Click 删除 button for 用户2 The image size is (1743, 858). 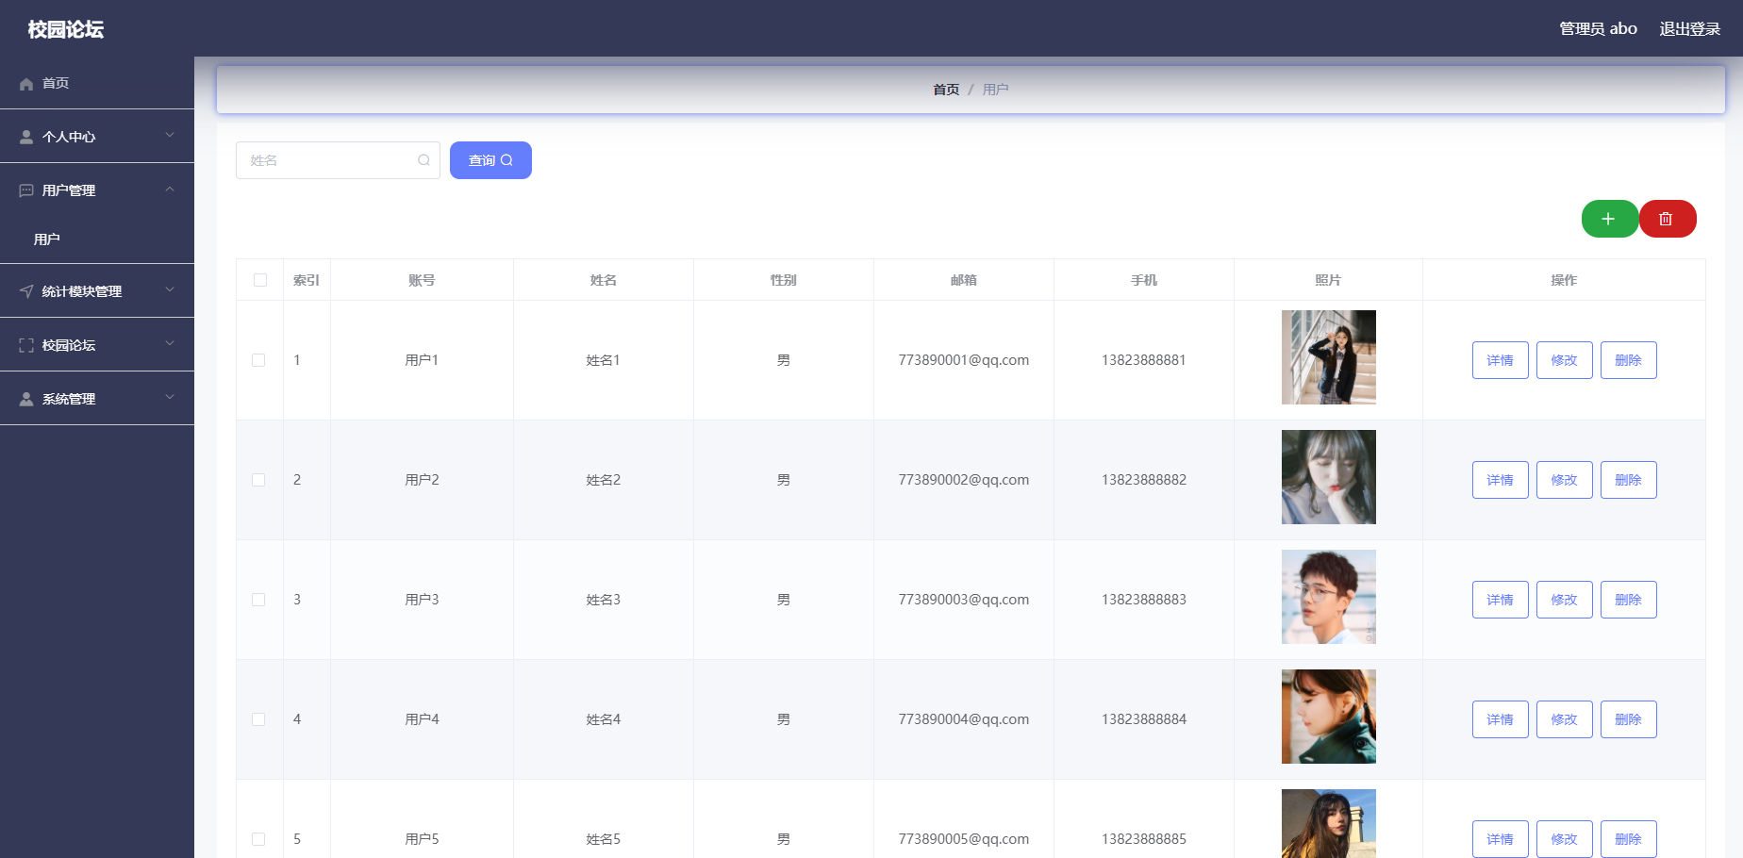[1629, 480]
